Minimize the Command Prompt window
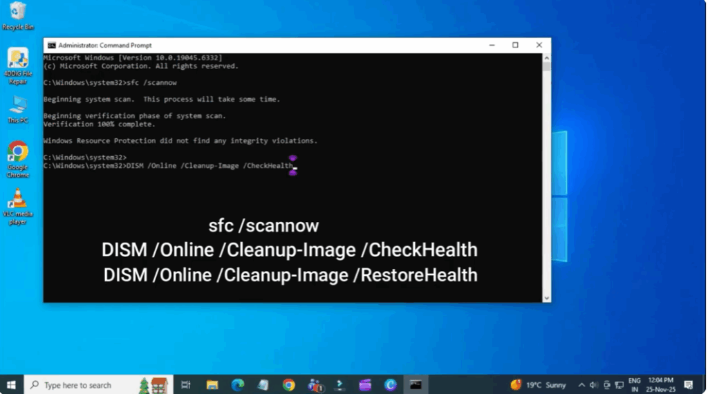 492,45
